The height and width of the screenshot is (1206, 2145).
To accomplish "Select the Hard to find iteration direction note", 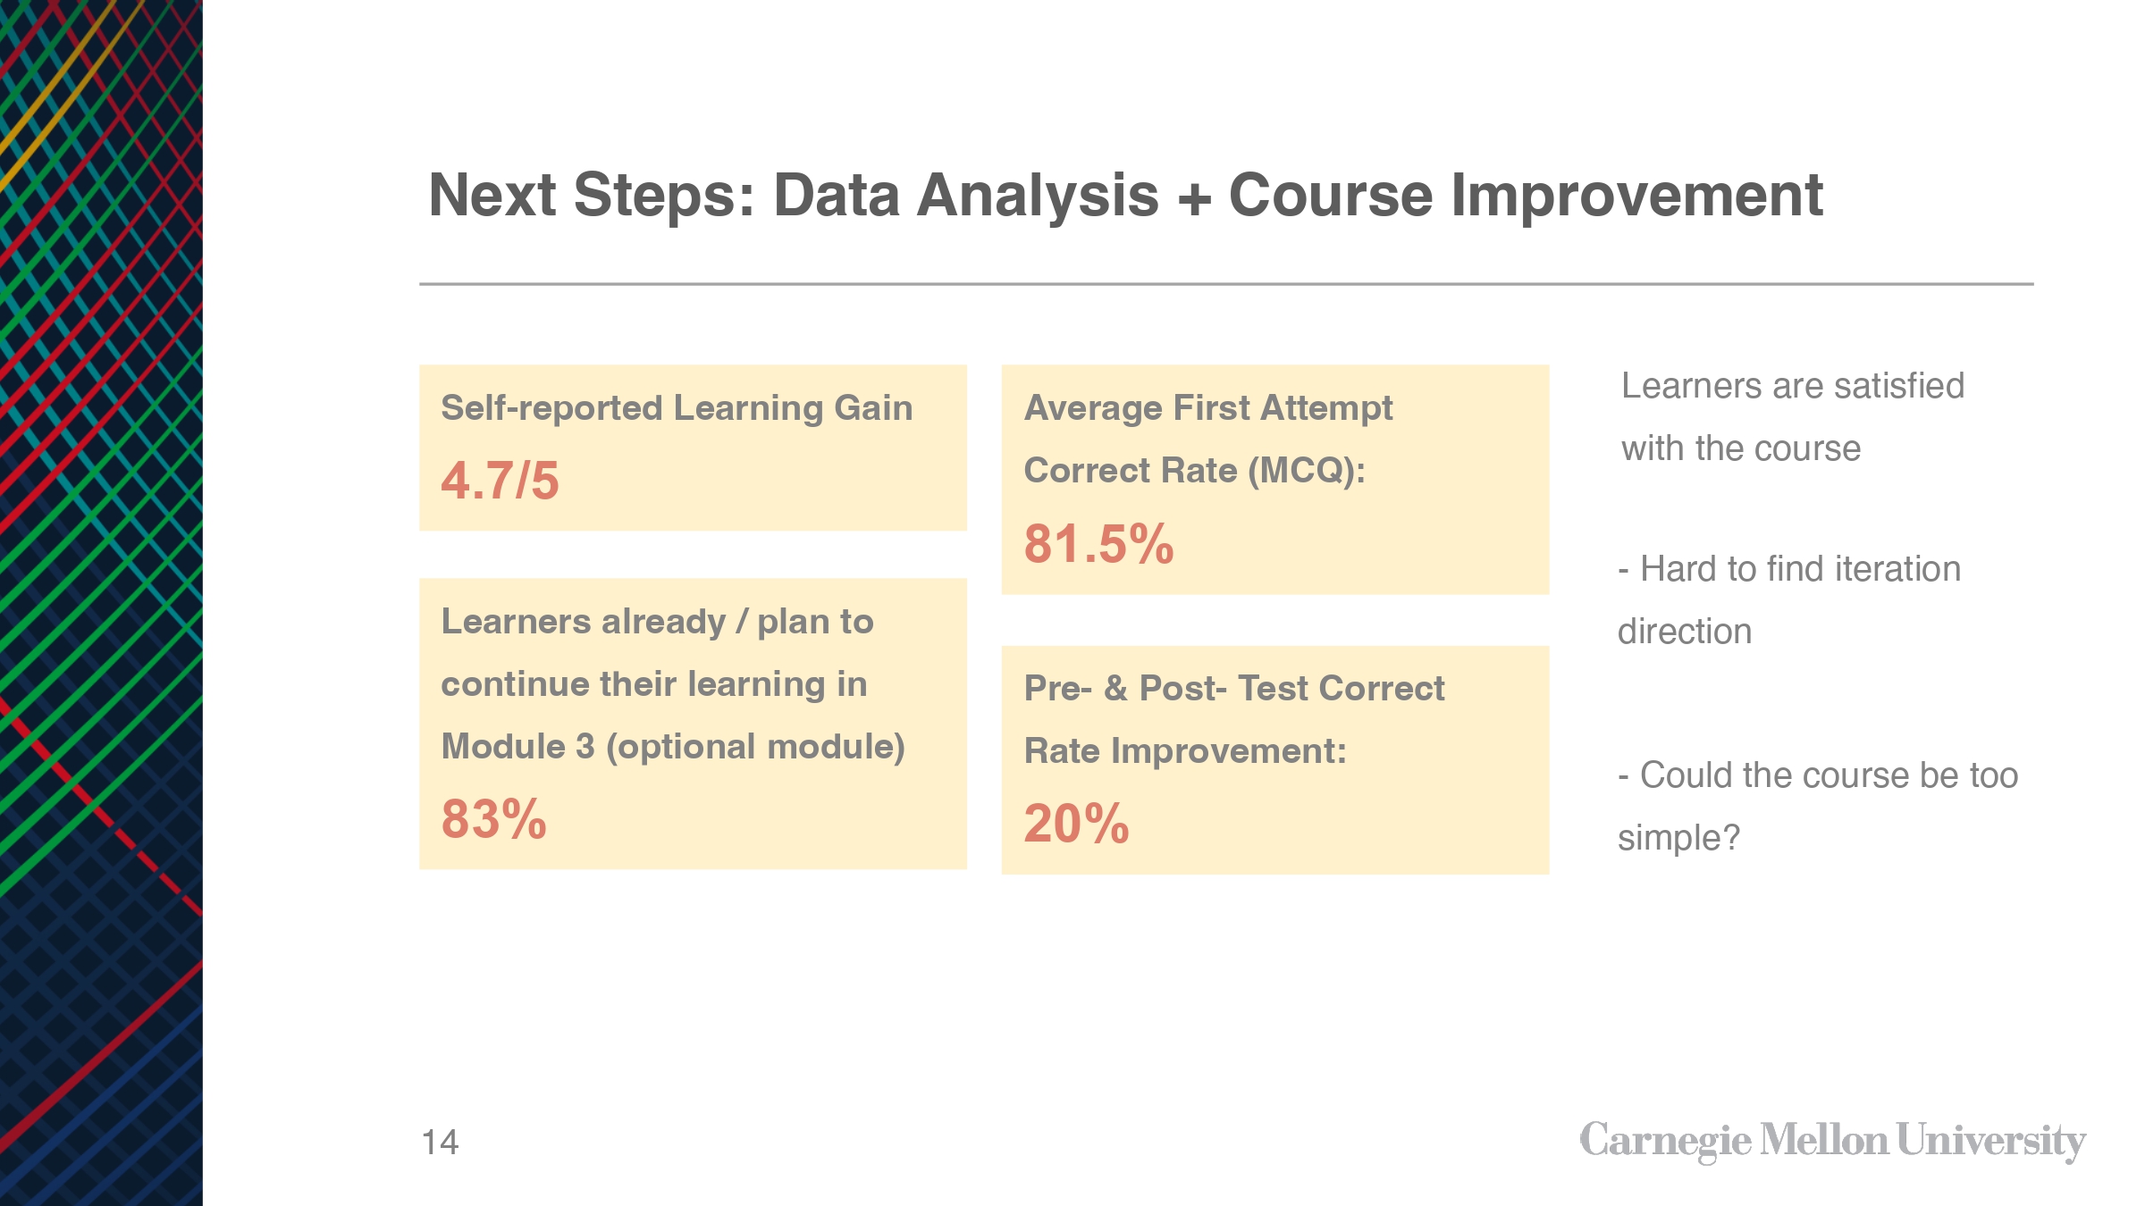I will 1788,600.
